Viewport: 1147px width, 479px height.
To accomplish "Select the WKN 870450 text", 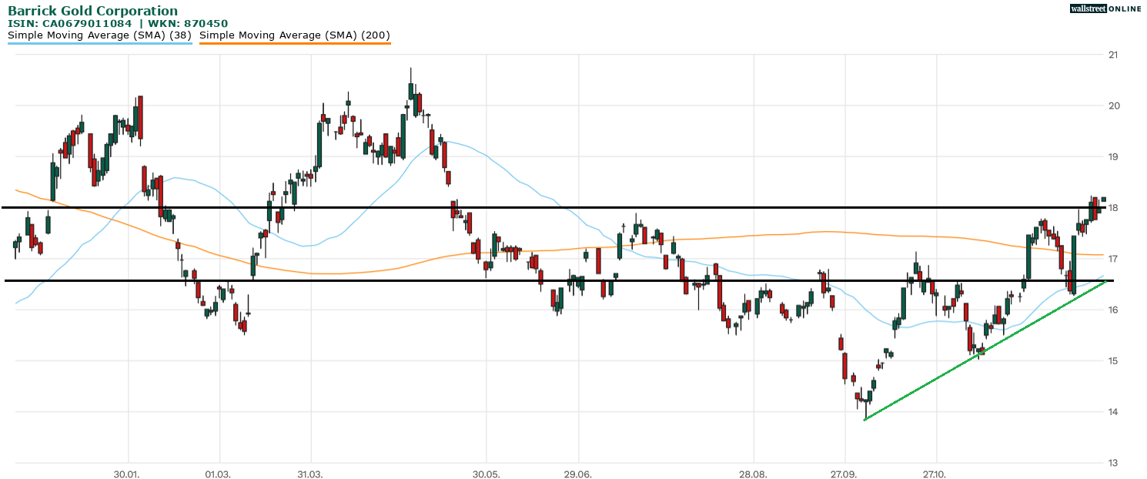I will (186, 24).
